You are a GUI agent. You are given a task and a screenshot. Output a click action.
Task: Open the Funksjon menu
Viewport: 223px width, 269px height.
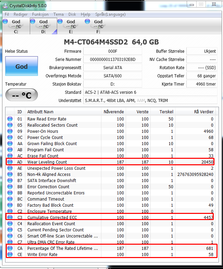click(40, 14)
